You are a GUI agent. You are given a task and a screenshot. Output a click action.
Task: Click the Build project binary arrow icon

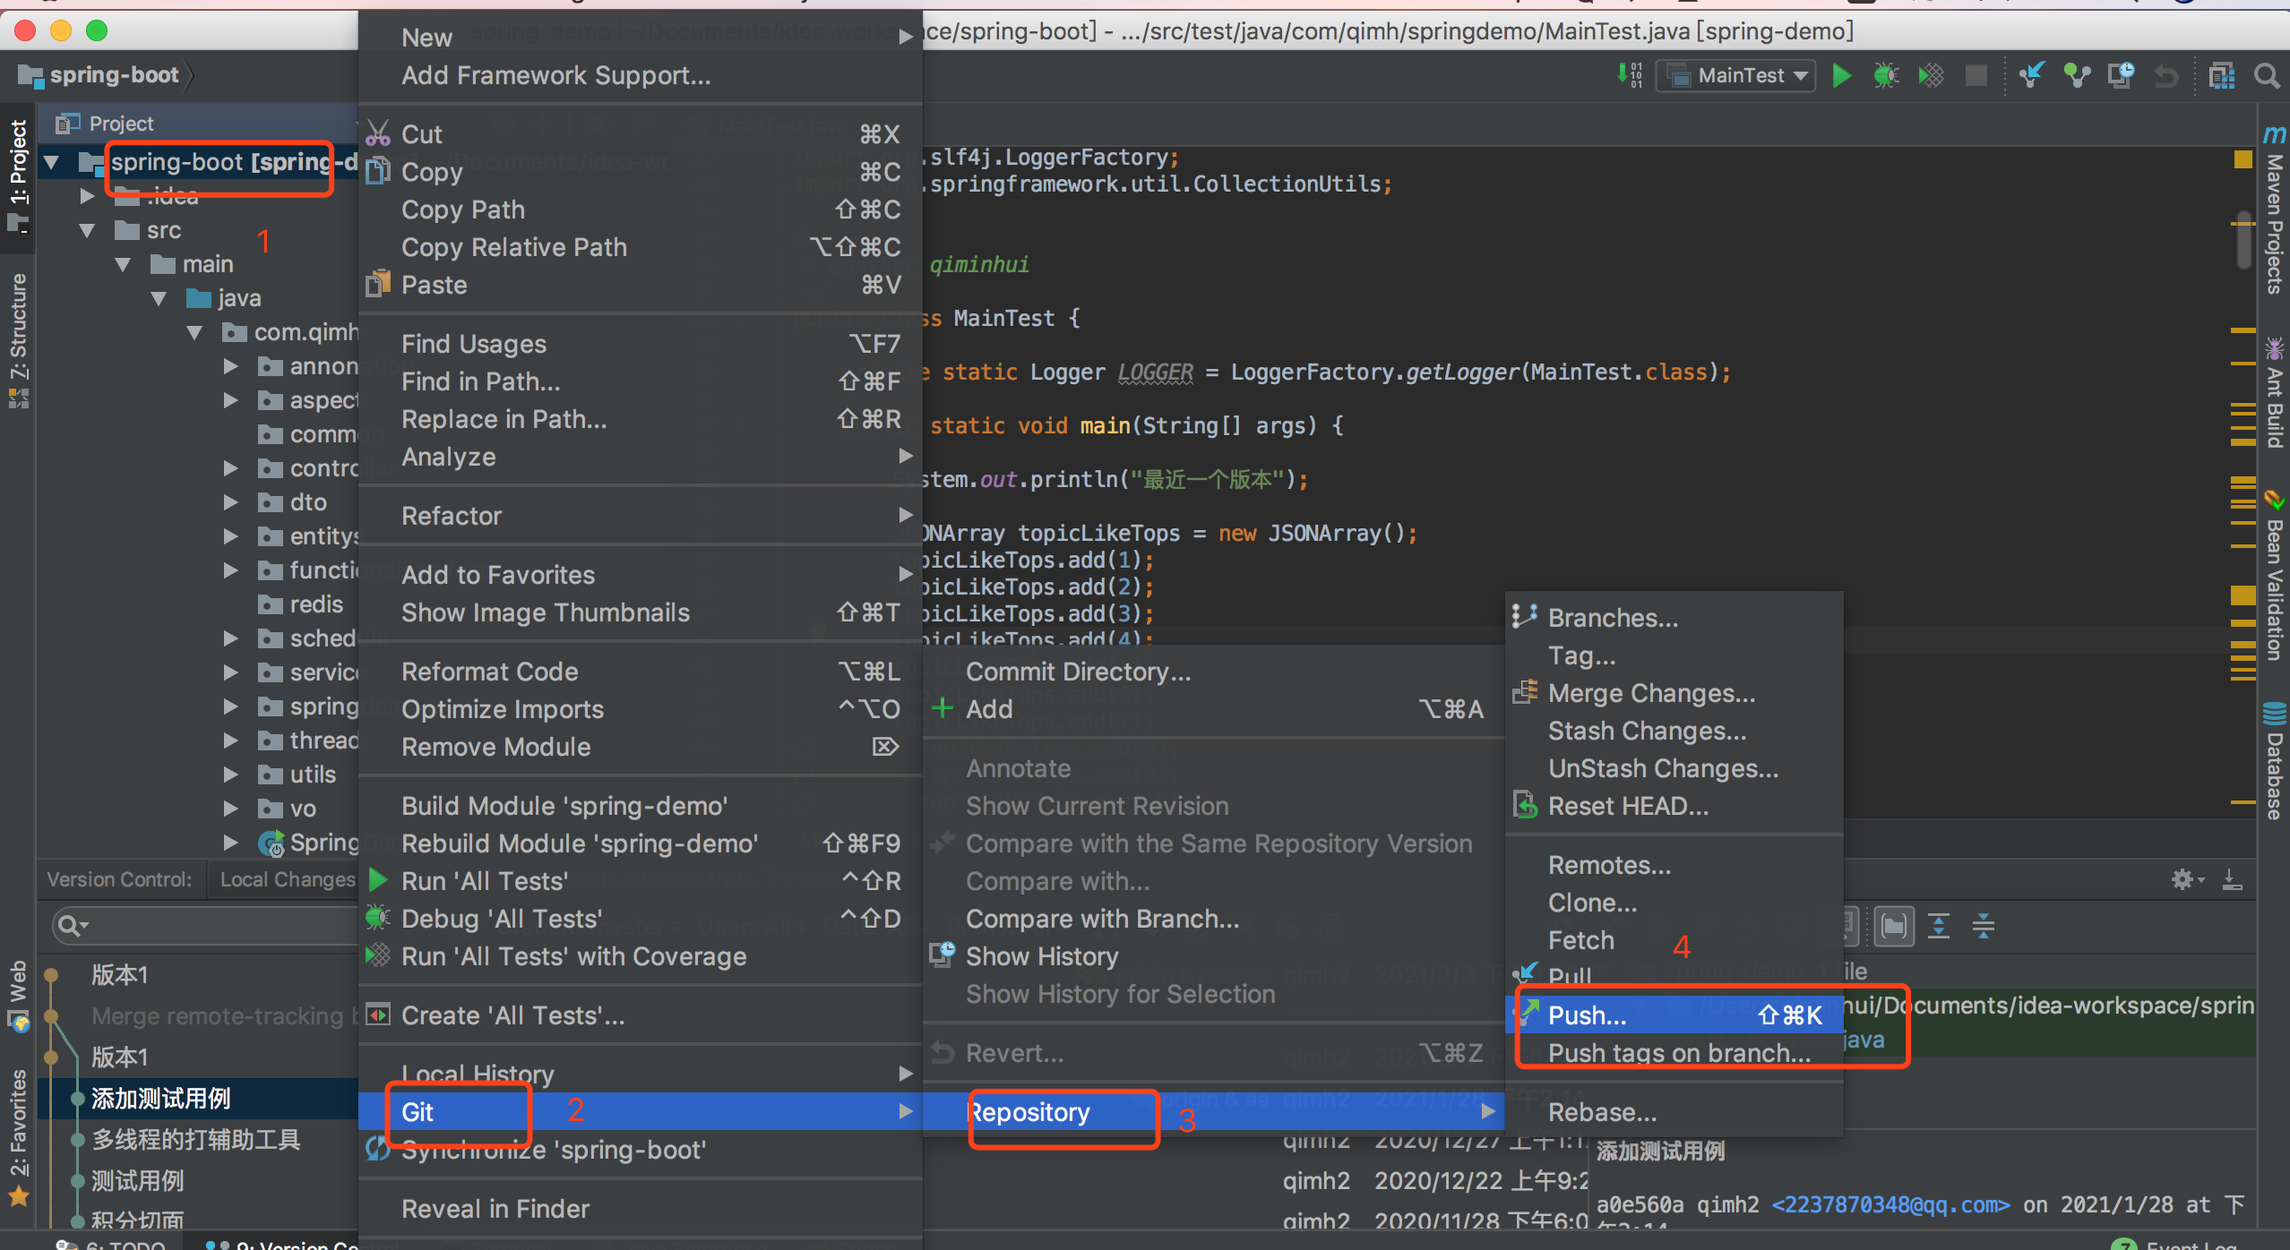pyautogui.click(x=1629, y=76)
